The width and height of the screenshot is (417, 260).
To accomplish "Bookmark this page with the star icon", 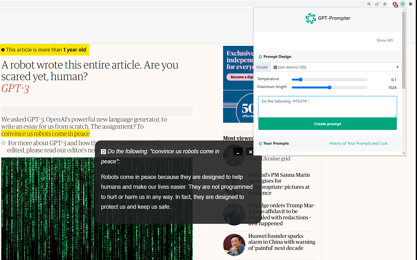I will click(x=385, y=4).
